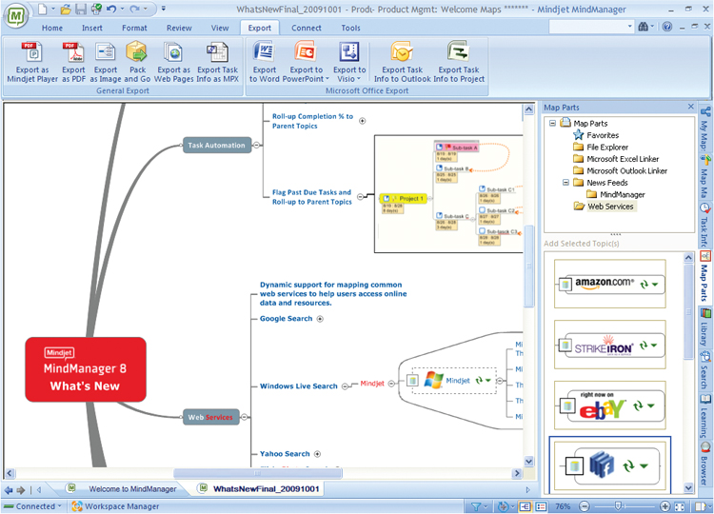
Task: Open the Search side tab
Action: (x=704, y=370)
